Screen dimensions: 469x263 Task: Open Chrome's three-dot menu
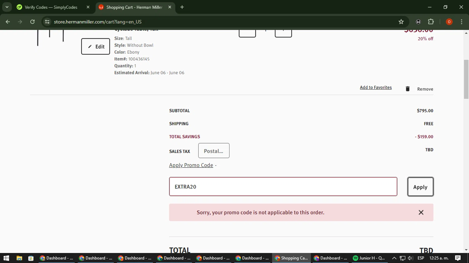point(461,22)
